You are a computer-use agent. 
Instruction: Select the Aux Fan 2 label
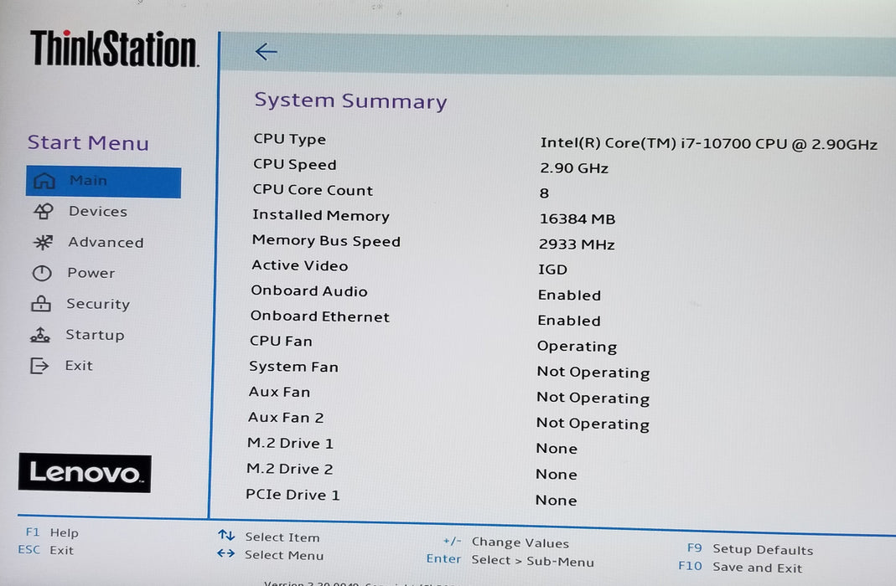(x=285, y=418)
